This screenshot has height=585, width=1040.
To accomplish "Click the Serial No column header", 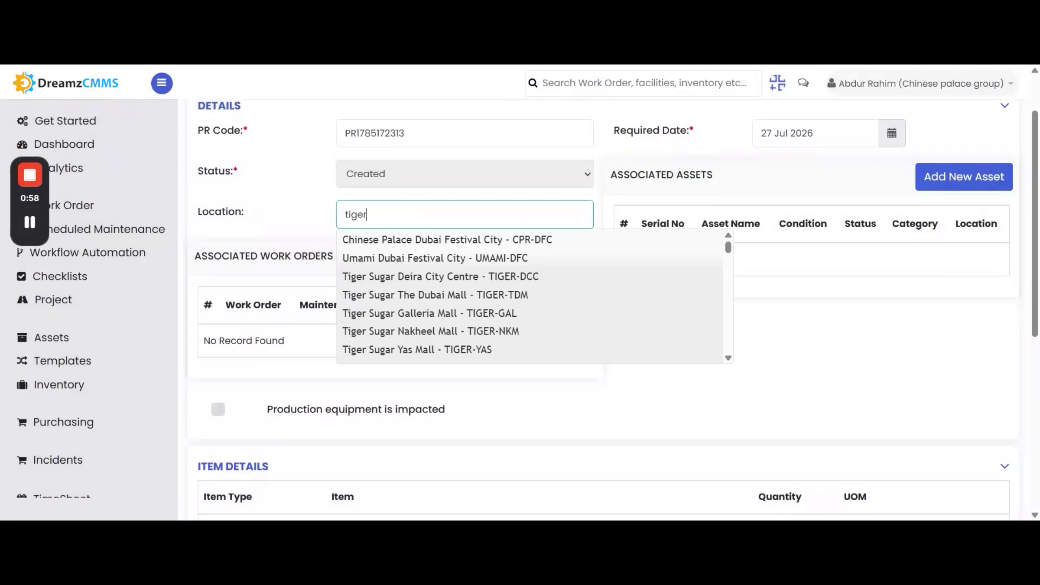I will [663, 224].
